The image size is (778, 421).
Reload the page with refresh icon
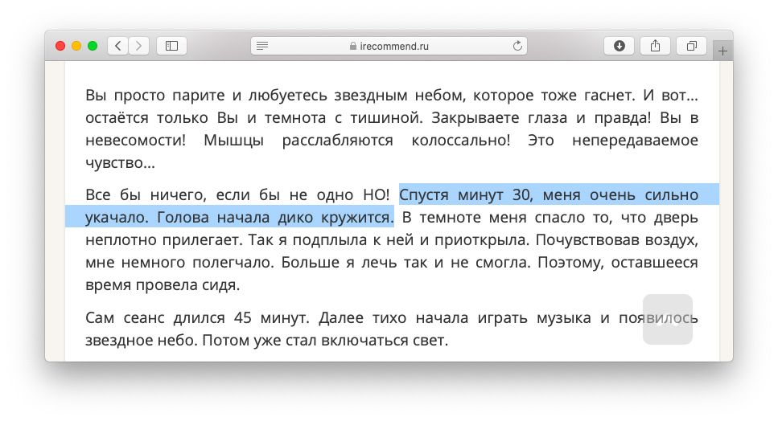point(517,46)
